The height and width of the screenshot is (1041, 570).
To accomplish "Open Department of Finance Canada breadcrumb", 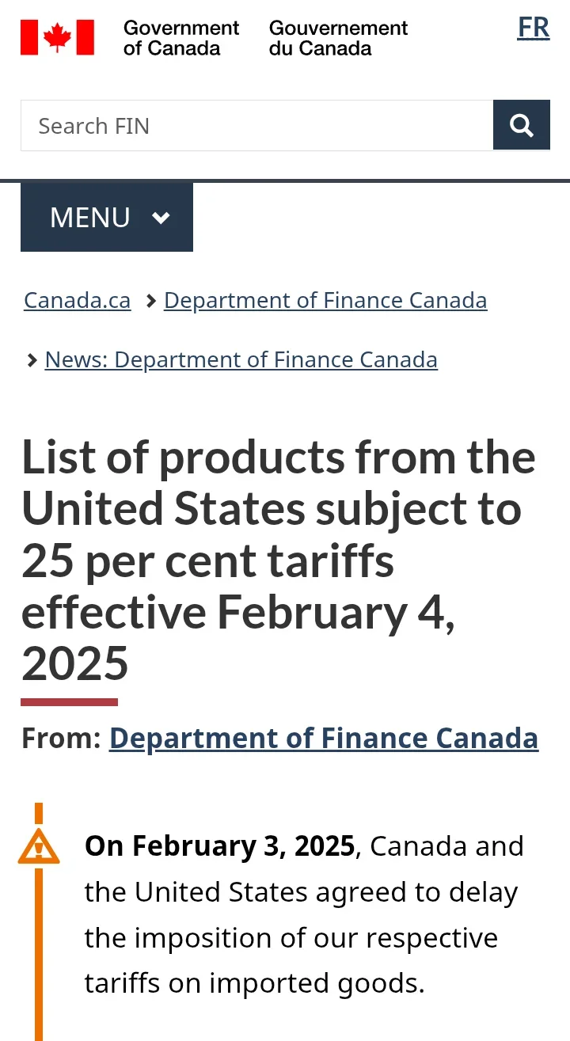I will (325, 301).
